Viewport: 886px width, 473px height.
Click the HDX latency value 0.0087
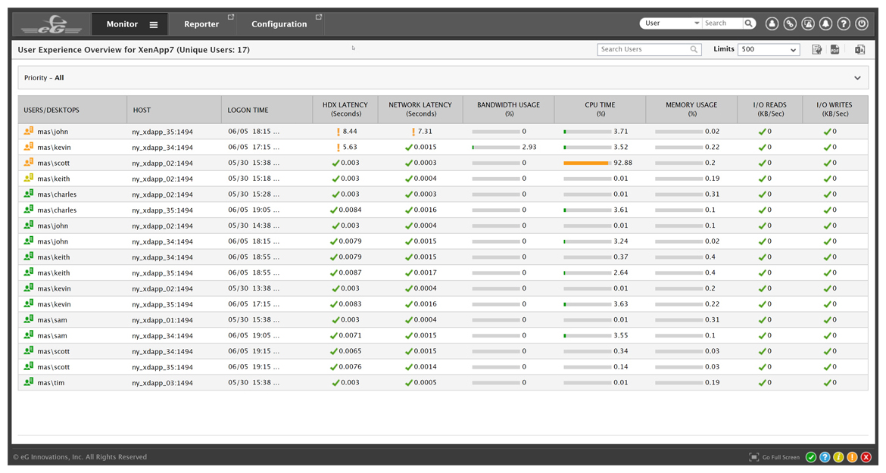tap(351, 272)
